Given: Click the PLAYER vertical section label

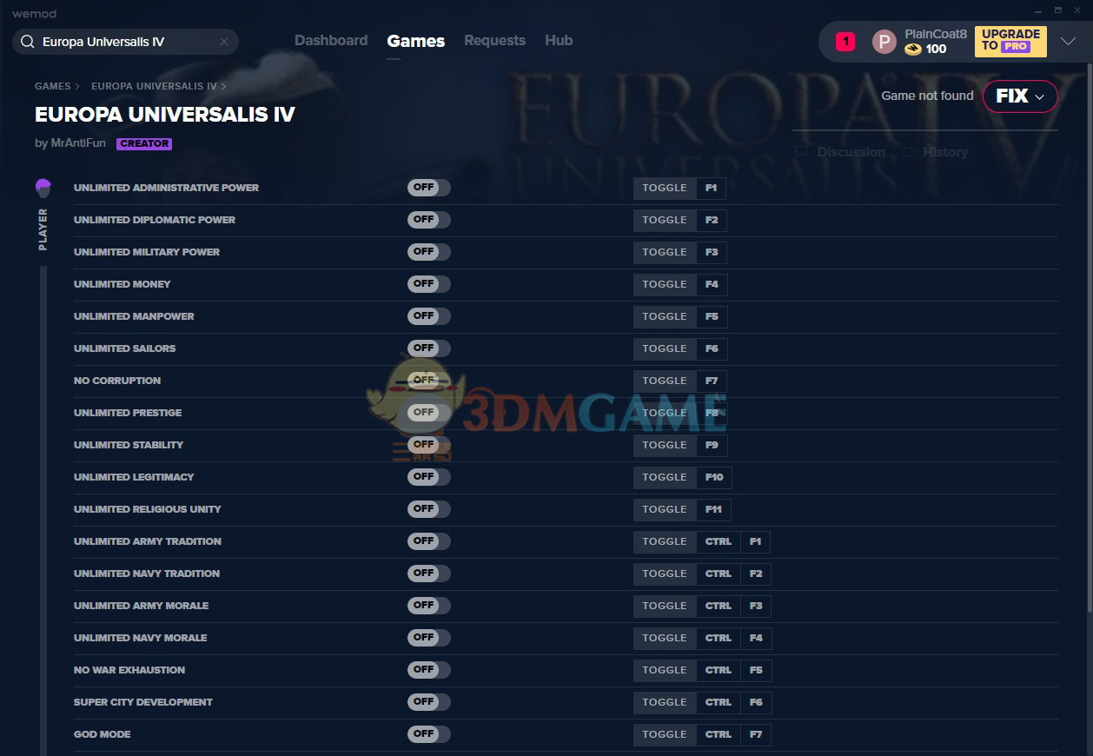Looking at the screenshot, I should (43, 229).
